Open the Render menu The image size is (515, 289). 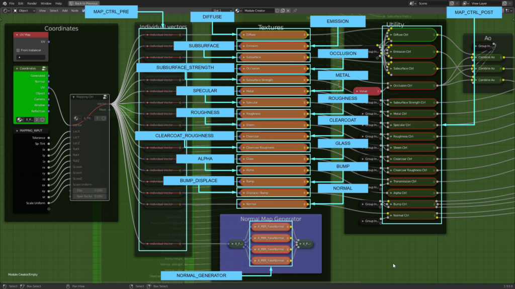pyautogui.click(x=32, y=4)
